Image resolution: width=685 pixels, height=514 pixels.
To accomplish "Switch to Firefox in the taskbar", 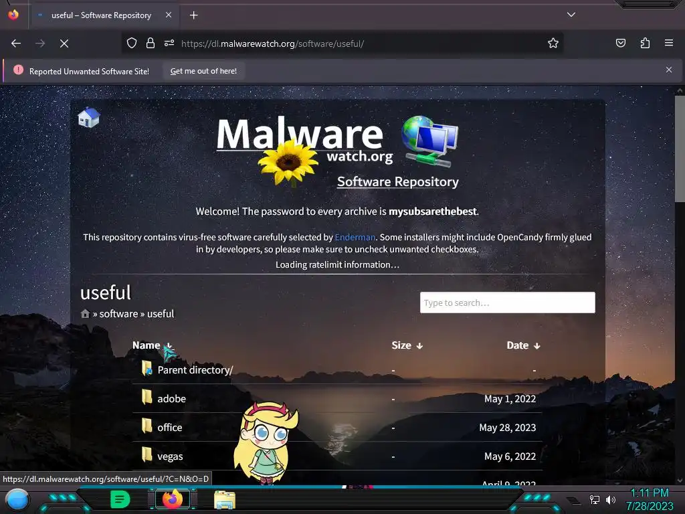I will coord(172,499).
